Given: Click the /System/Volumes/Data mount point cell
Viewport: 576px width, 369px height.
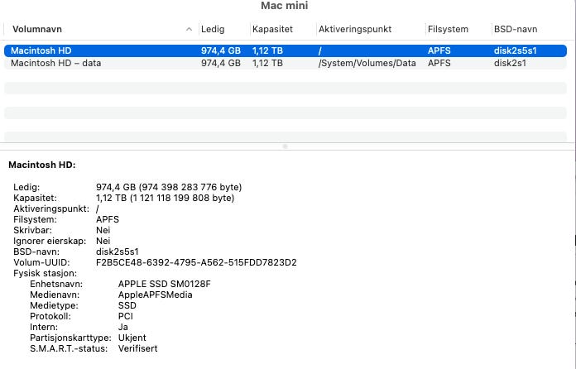Looking at the screenshot, I should tap(367, 63).
